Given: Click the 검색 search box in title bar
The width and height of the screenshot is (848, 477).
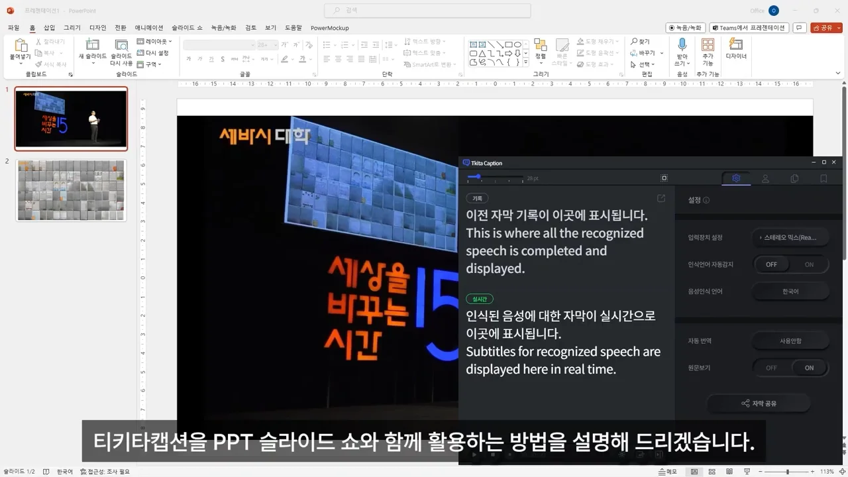Looking at the screenshot, I should 427,11.
